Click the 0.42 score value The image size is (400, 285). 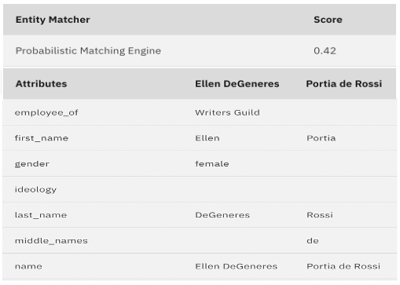325,51
